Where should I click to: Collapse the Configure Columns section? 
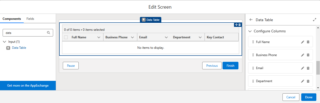coord(250,31)
